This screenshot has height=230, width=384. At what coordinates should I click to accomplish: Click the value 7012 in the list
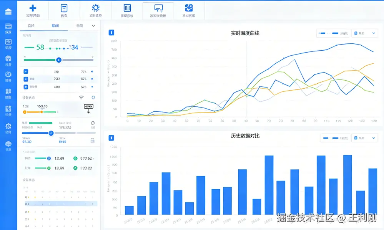(x=57, y=79)
